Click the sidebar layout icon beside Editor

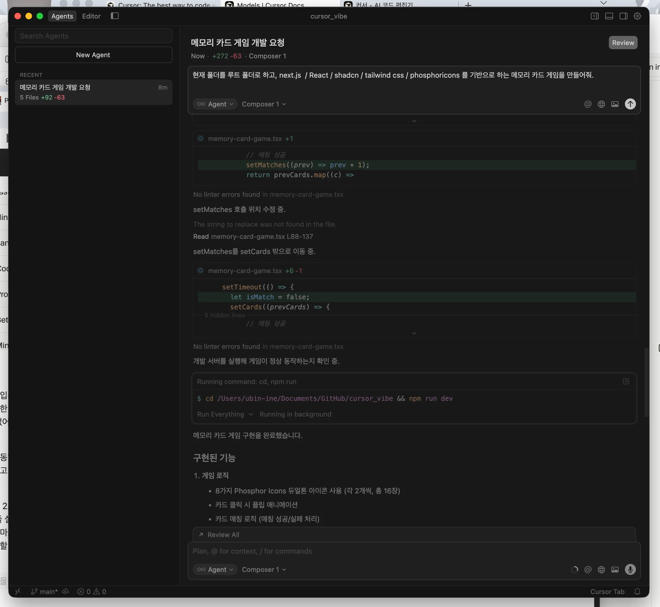pos(115,16)
